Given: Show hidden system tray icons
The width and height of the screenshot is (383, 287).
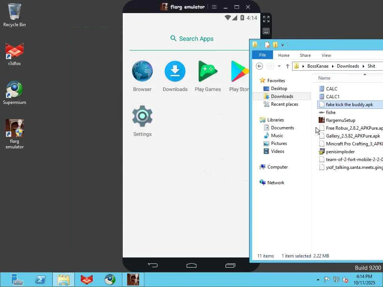Looking at the screenshot, I should 318,280.
